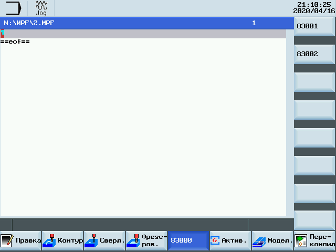Click the editor vertical scrollbar area
The width and height of the screenshot is (336, 252).
(290, 123)
